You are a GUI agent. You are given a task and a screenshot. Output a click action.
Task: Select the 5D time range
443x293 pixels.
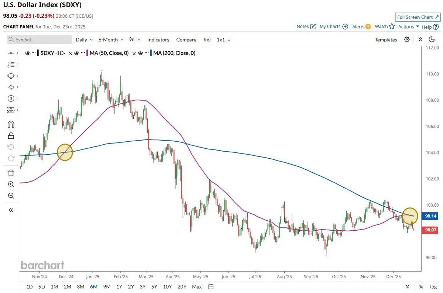point(42,287)
